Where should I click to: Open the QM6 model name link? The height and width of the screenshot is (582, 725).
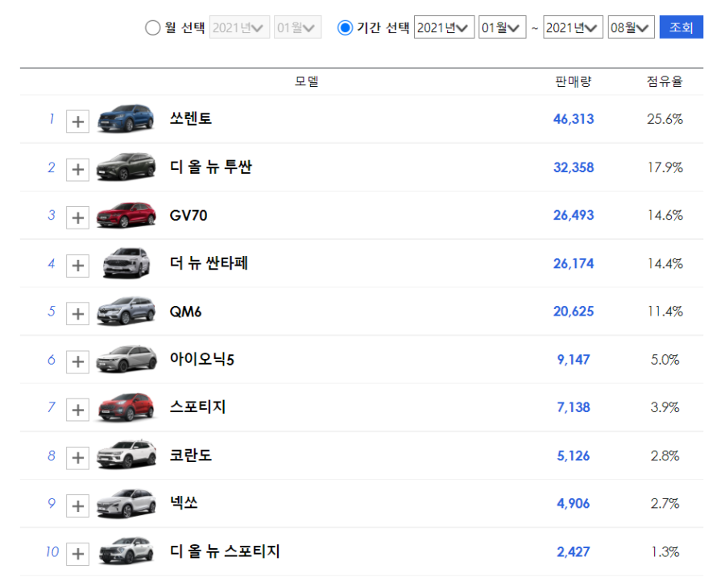185,312
